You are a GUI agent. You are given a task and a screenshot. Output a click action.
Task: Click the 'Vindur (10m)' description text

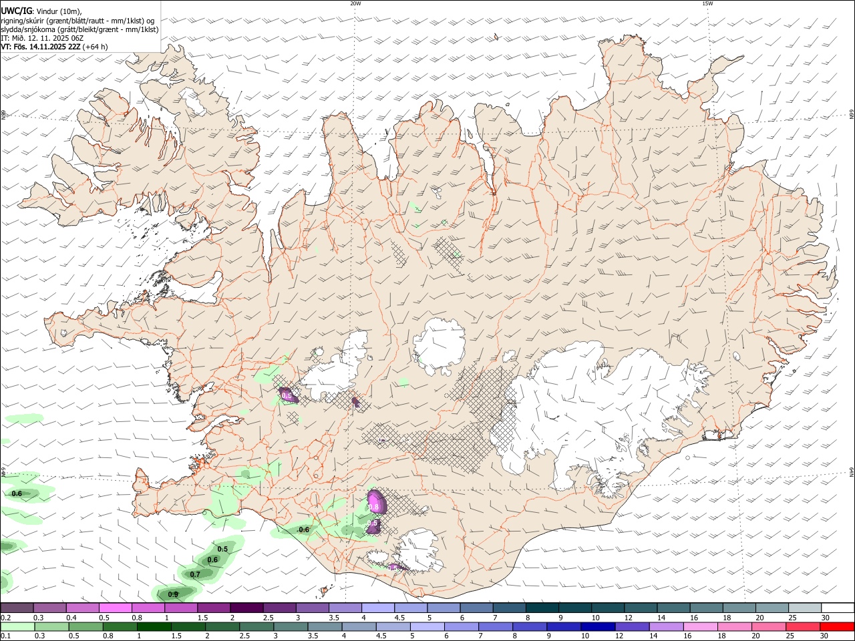coord(59,11)
